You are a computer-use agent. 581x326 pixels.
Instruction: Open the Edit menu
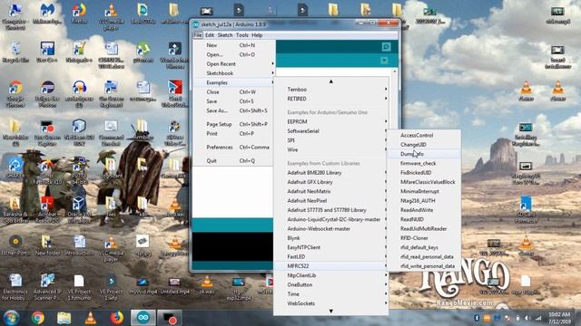210,35
